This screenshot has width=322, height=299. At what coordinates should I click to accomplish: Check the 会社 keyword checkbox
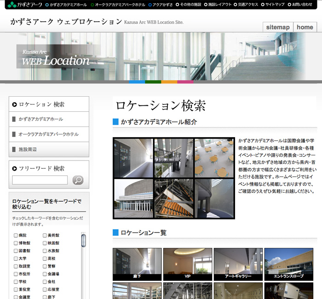coord(45,282)
